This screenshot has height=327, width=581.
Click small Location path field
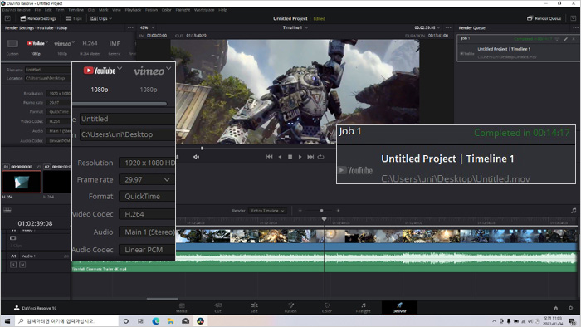48,78
